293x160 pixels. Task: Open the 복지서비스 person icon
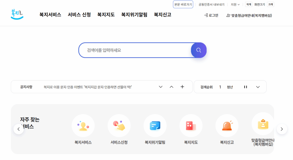(x=83, y=126)
